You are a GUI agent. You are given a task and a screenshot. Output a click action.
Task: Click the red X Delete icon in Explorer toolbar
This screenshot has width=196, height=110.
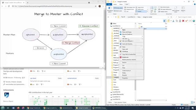pyautogui.click(x=183, y=21)
